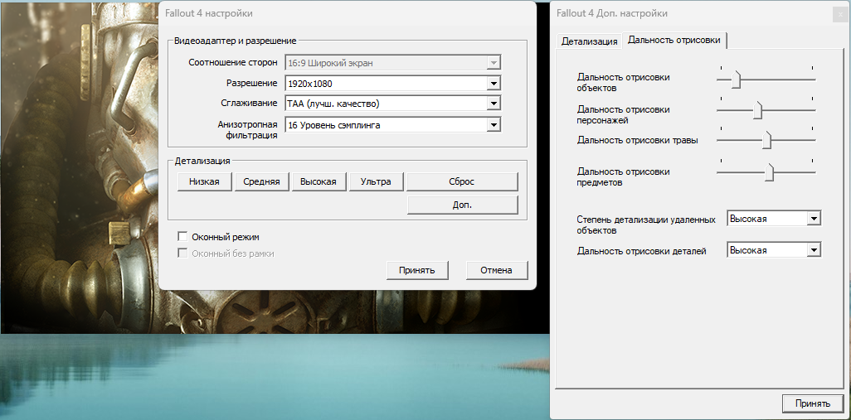851x420 pixels.
Task: Open the Дальность отрисовки деталей dropdown
Action: (x=773, y=250)
